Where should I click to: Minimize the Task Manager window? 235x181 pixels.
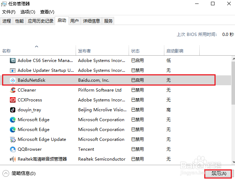pyautogui.click(x=197, y=4)
